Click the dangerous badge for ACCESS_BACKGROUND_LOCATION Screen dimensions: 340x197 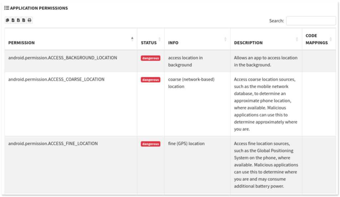pos(150,58)
